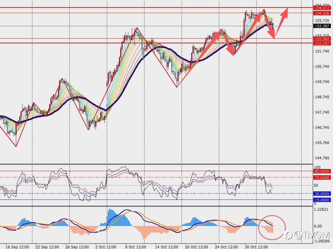
Task: Click the 152.562 red price level label
Action: (322, 39)
